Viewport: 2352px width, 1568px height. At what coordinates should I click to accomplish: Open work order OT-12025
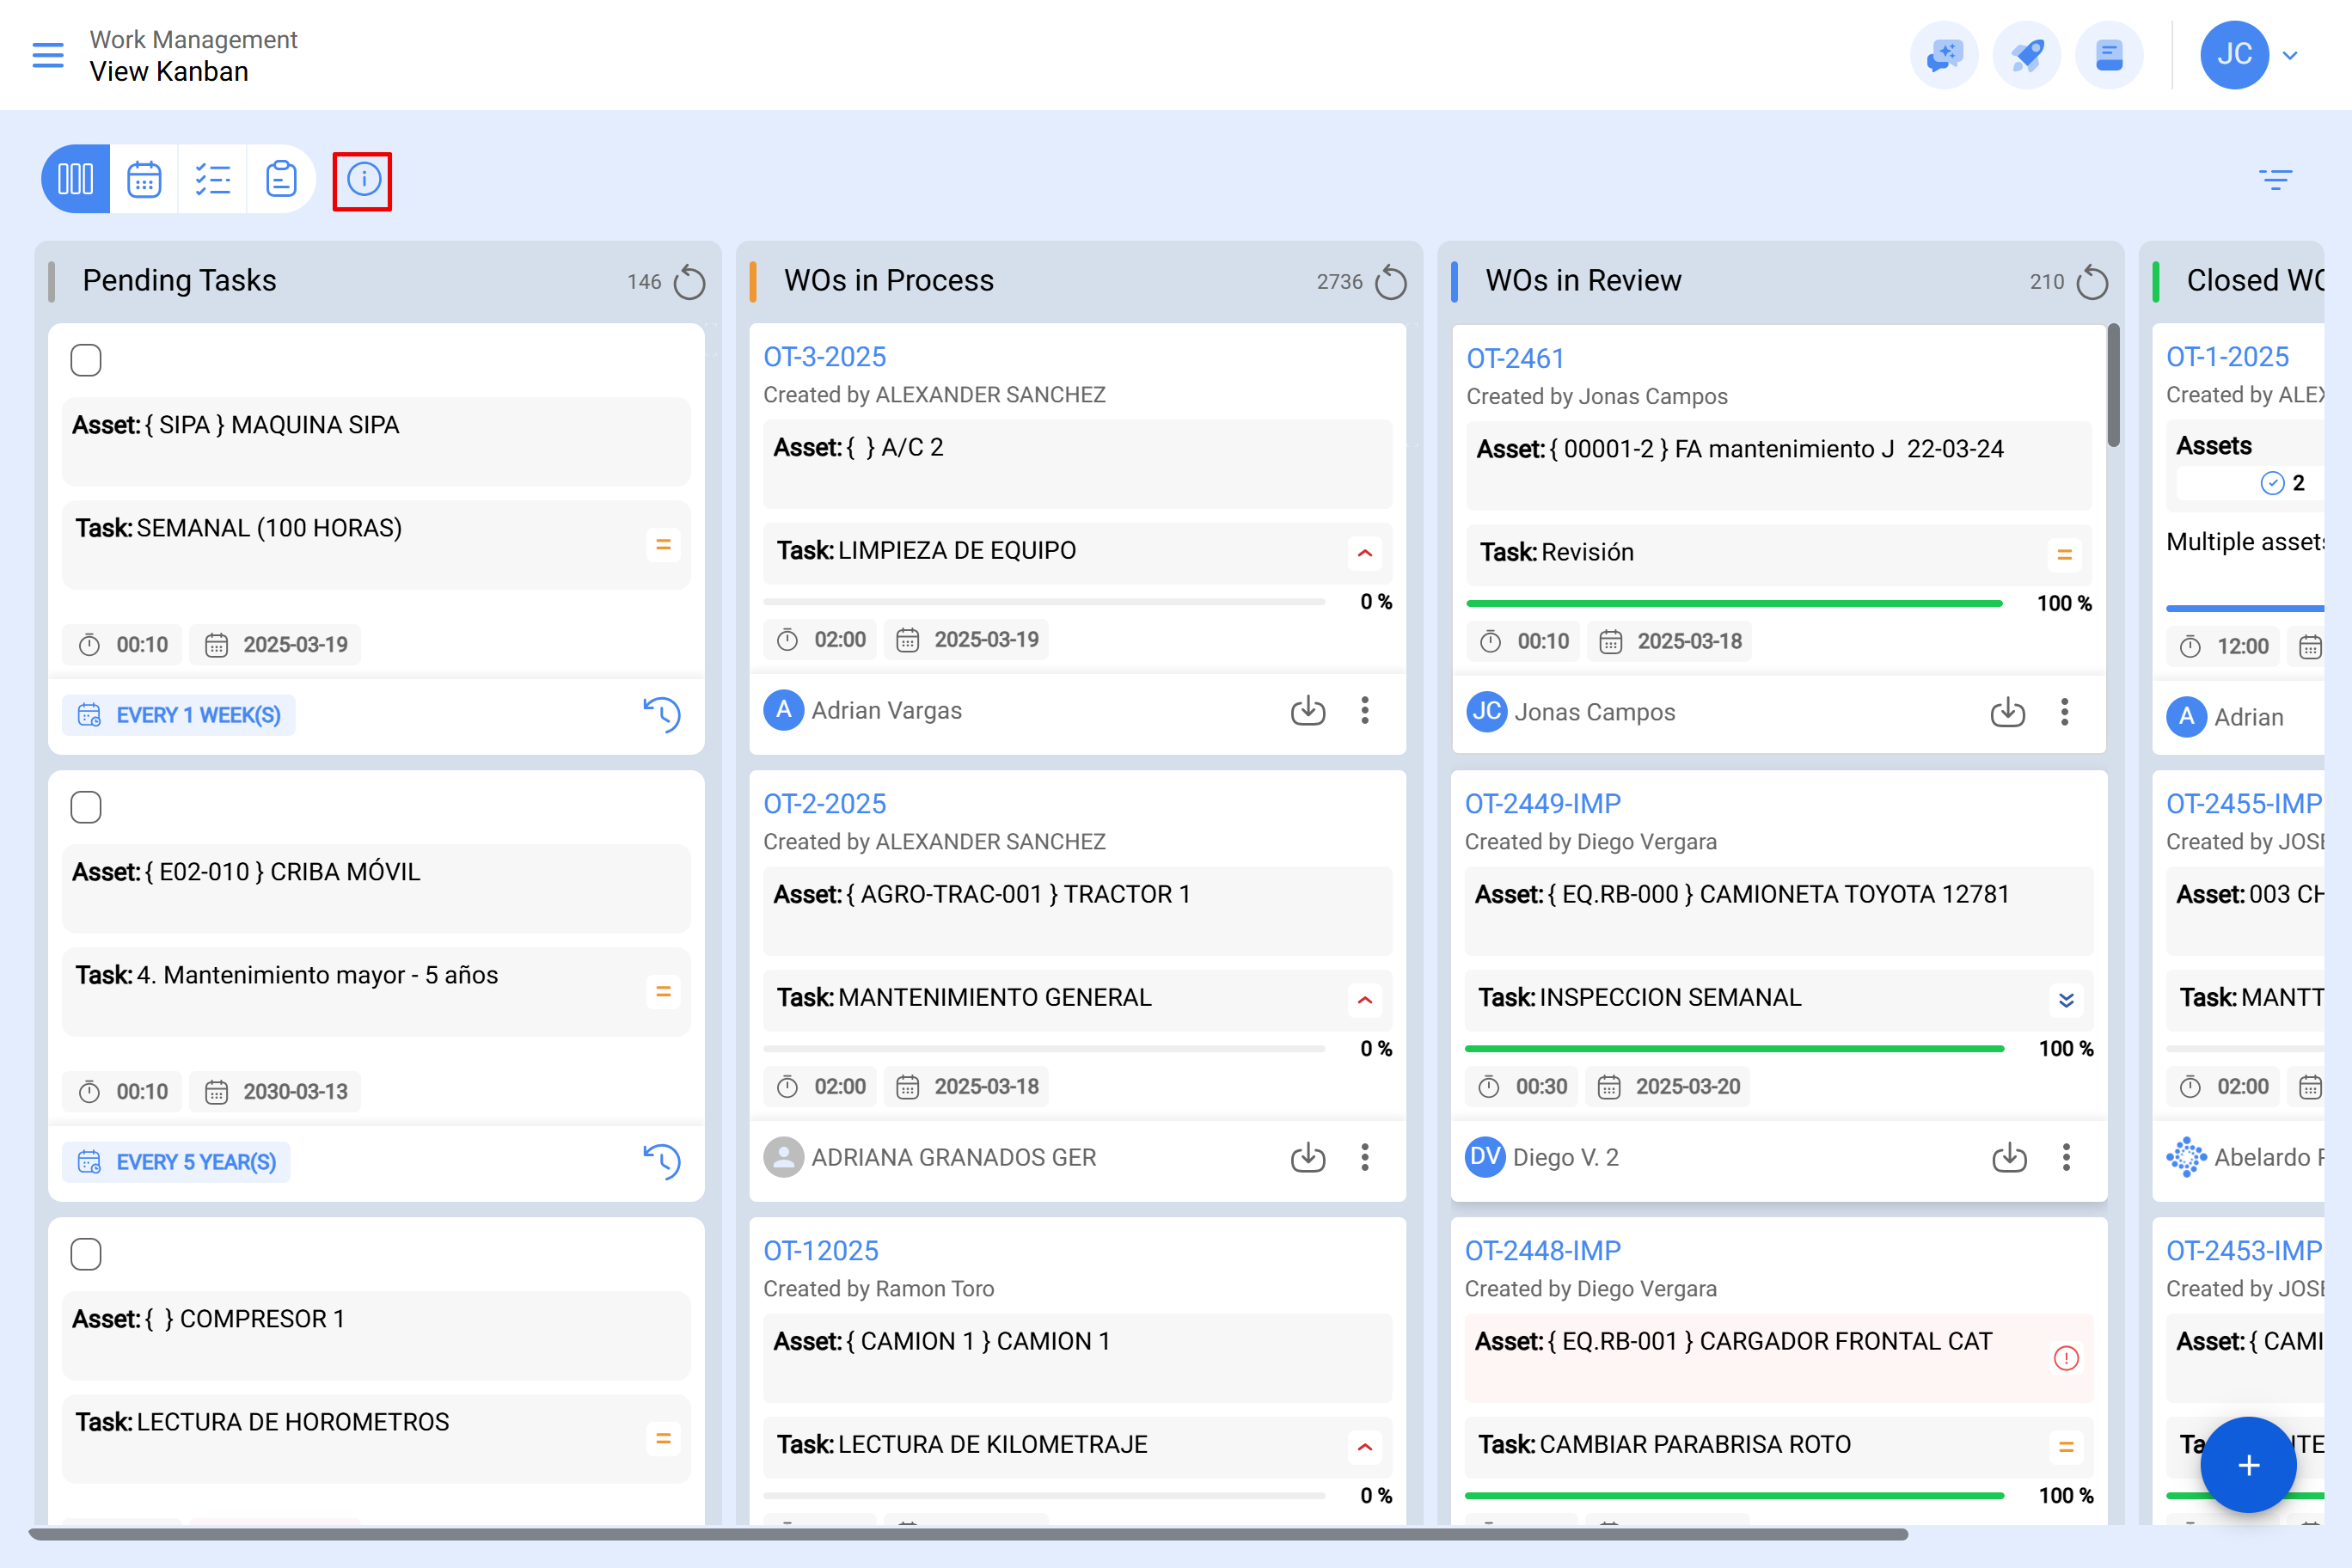point(821,1251)
